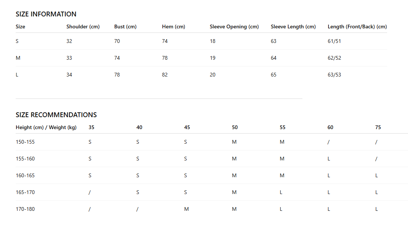Image resolution: width=408 pixels, height=225 pixels.
Task: Click the Length (Front/Back) (cm) header
Action: [357, 26]
